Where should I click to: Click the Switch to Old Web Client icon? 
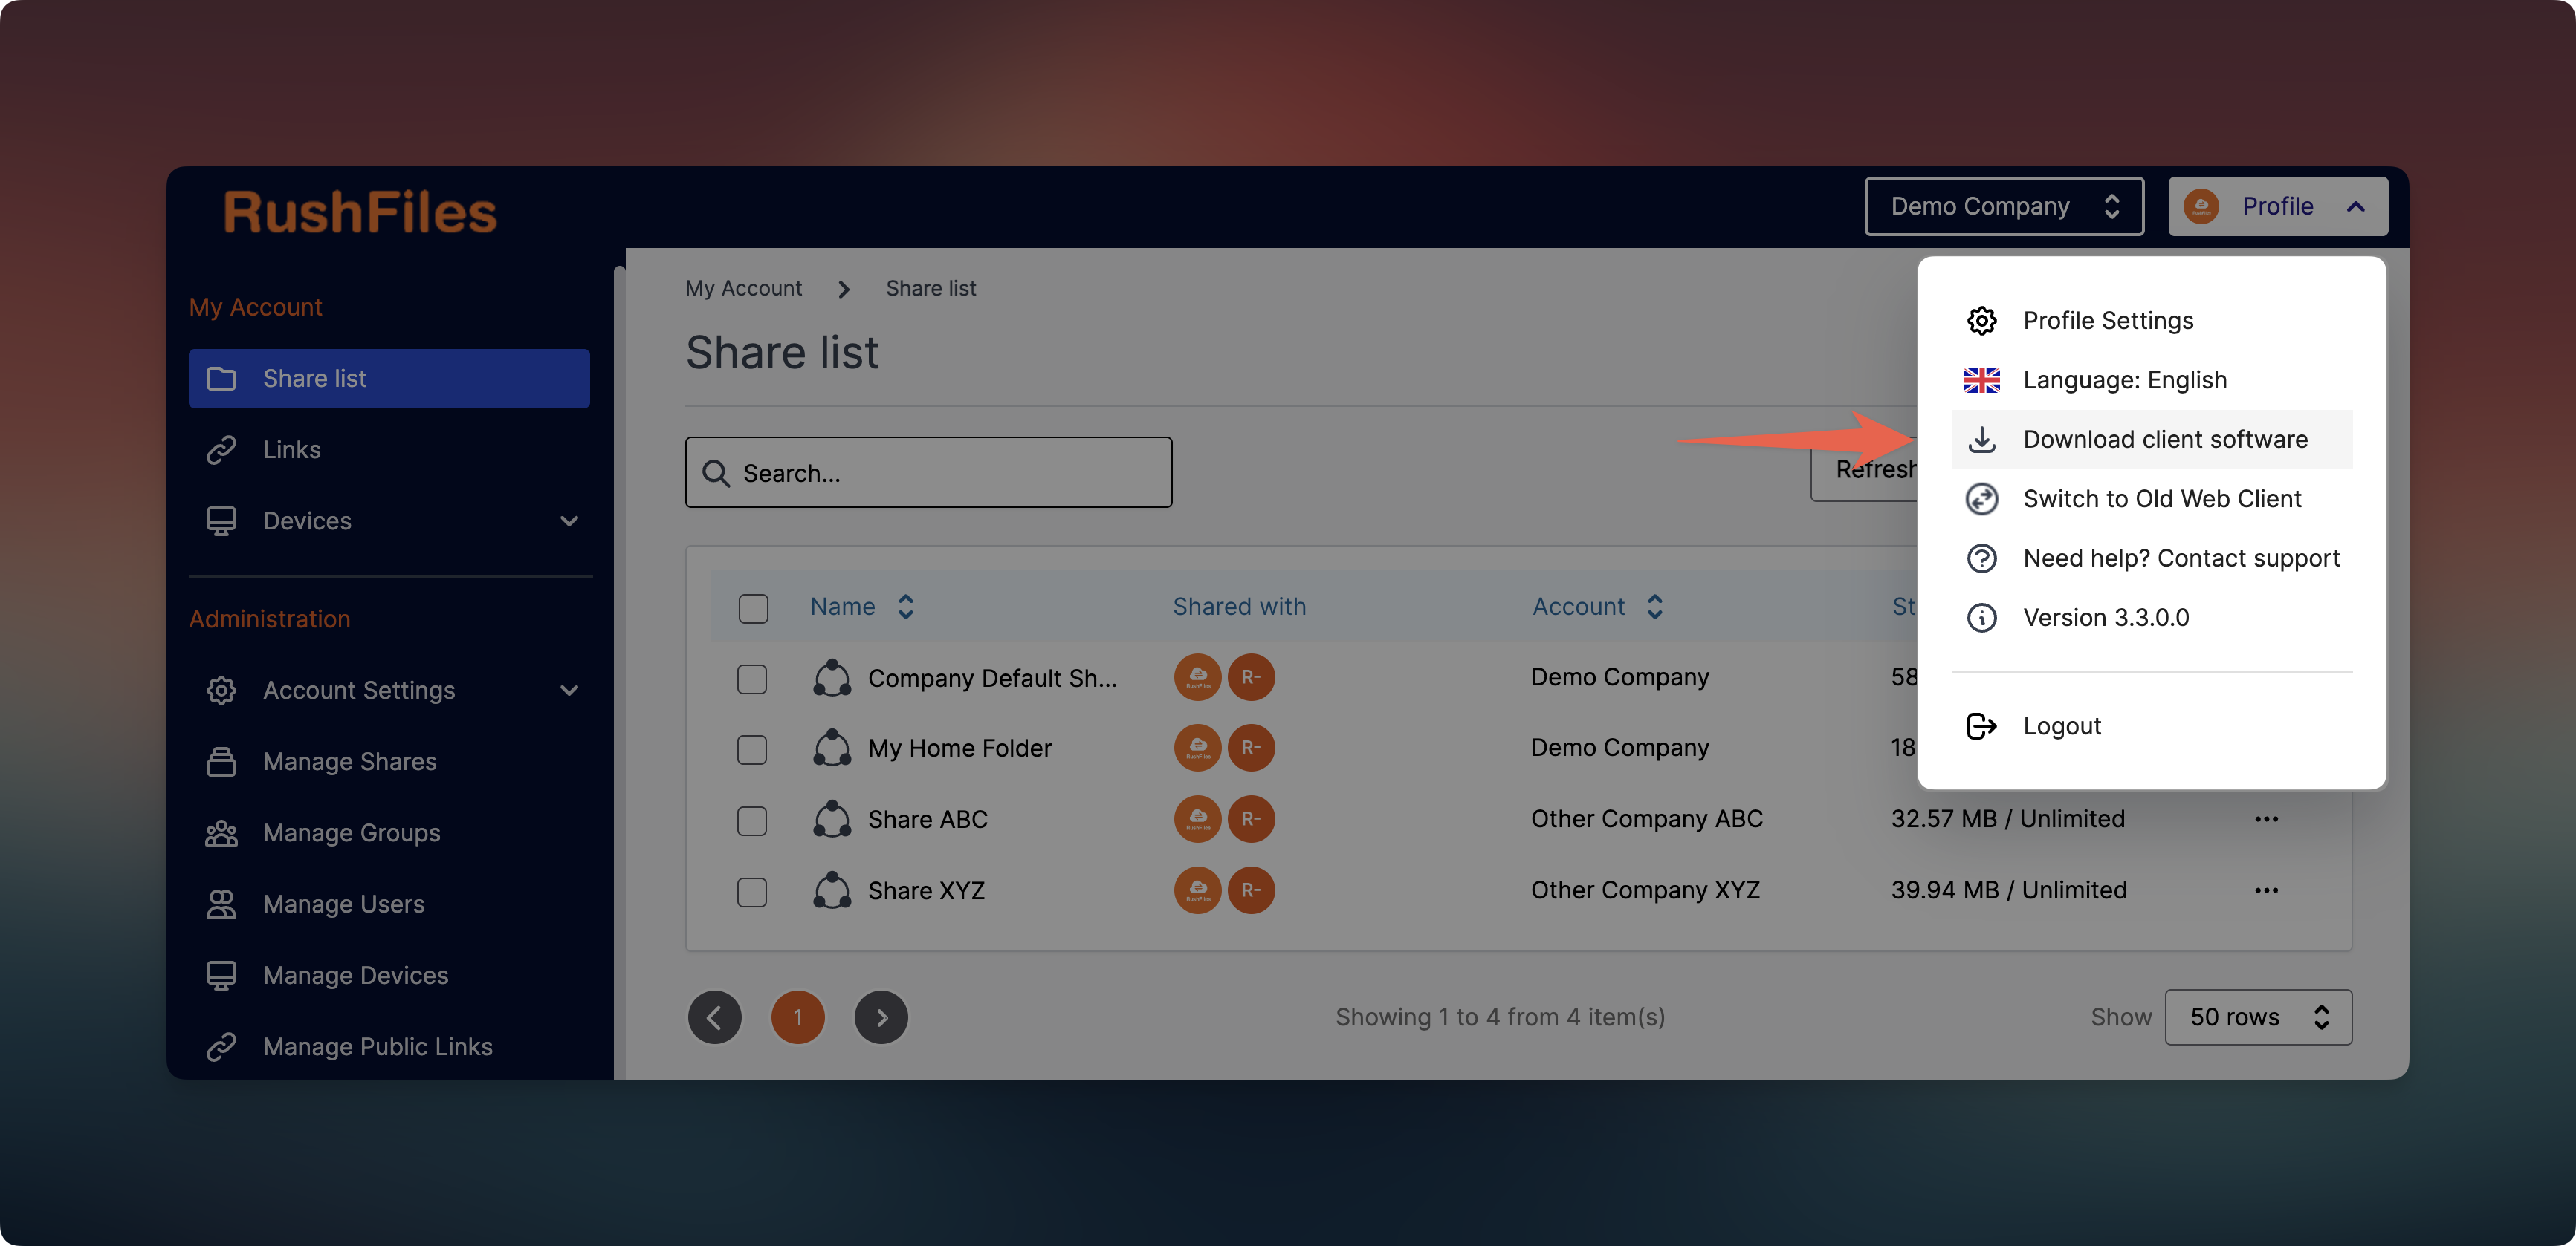[1981, 498]
